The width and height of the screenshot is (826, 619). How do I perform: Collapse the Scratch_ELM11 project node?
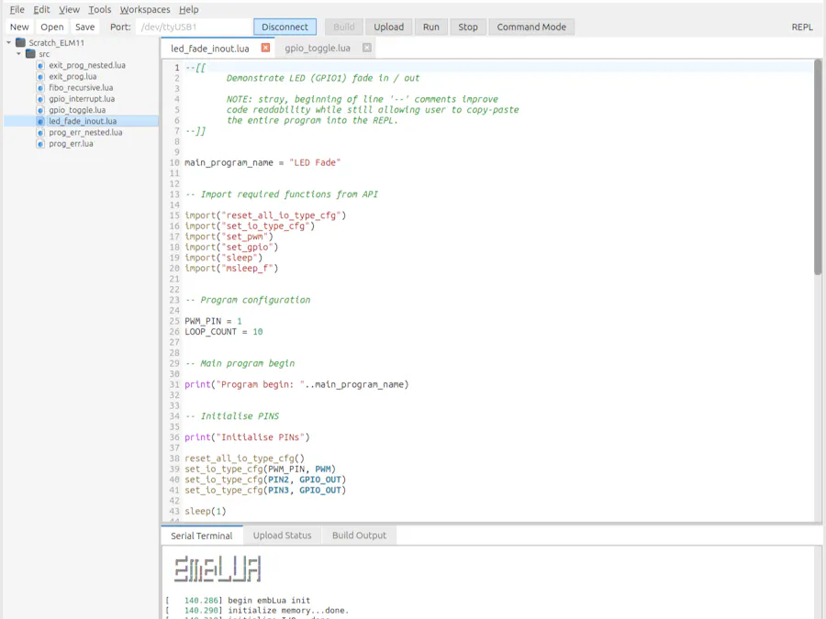point(8,42)
